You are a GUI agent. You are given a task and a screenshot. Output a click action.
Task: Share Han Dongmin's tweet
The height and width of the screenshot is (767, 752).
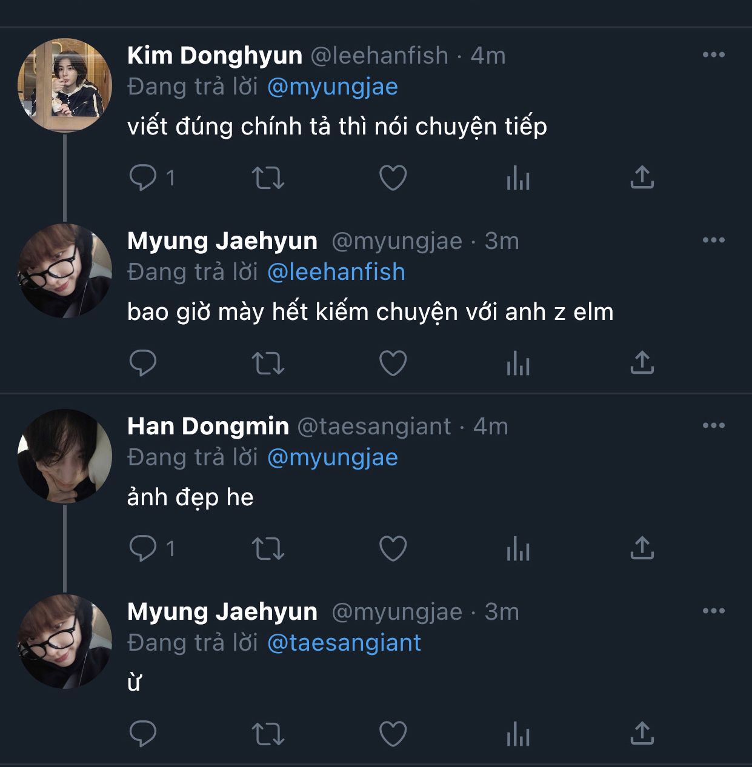(x=642, y=549)
